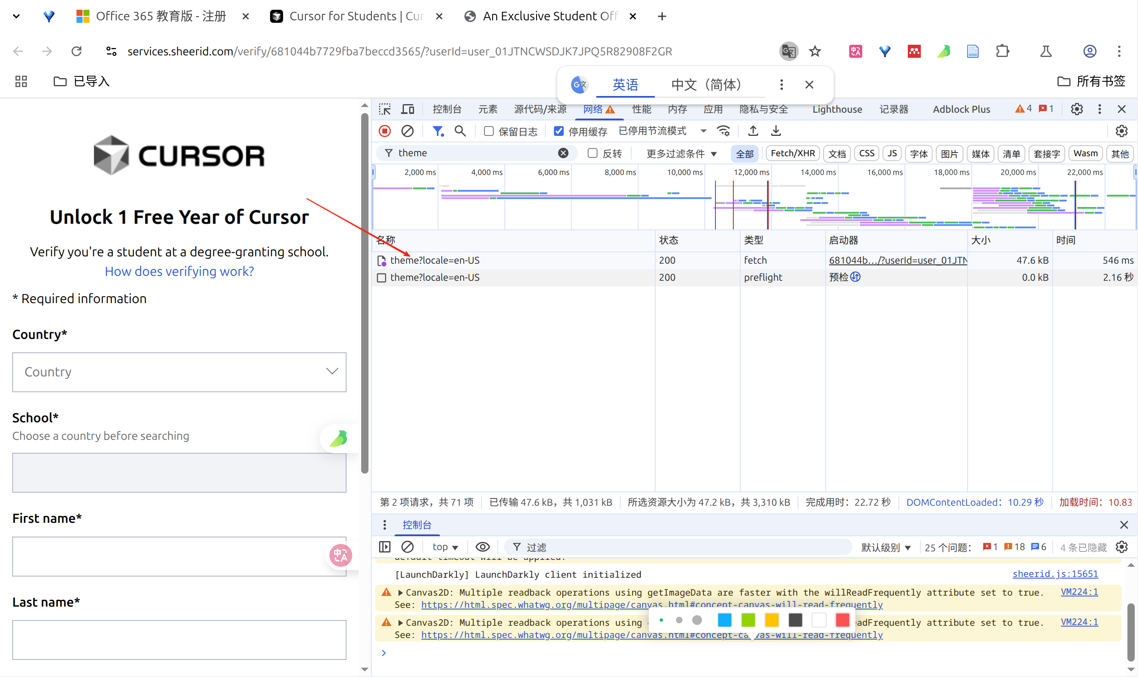
Task: Reload the current page
Action: (76, 51)
